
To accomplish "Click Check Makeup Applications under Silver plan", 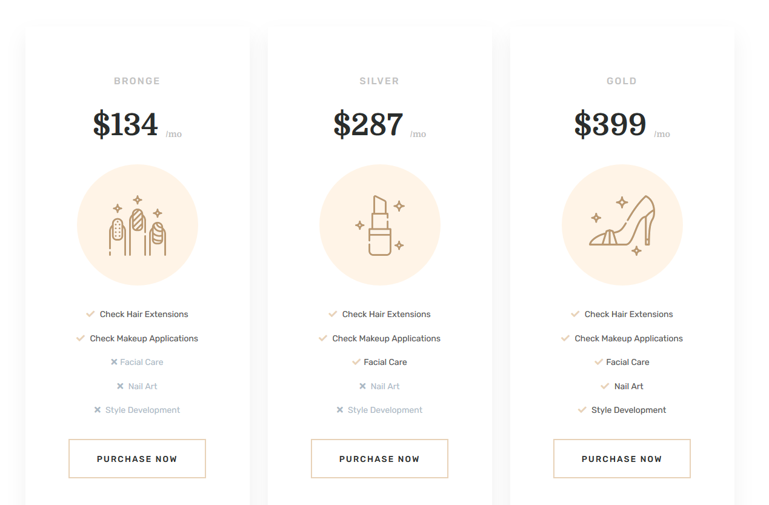I will 387,338.
